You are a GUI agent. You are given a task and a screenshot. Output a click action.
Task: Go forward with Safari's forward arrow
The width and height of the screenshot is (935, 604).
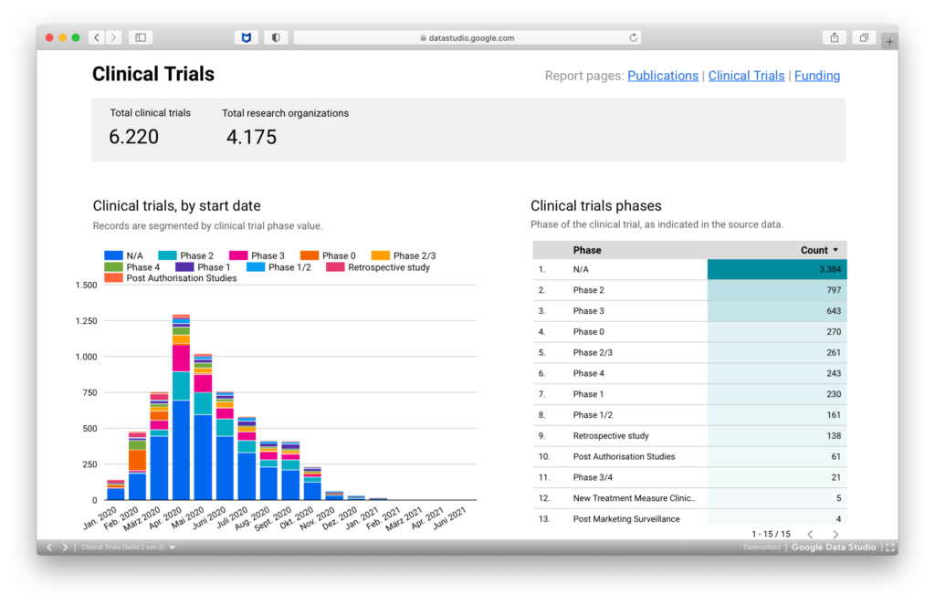pos(114,37)
